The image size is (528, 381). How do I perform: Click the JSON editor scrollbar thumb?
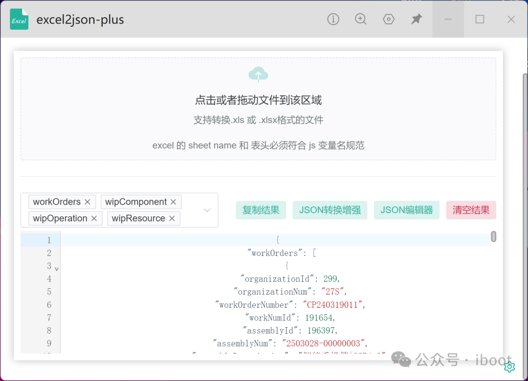click(494, 237)
